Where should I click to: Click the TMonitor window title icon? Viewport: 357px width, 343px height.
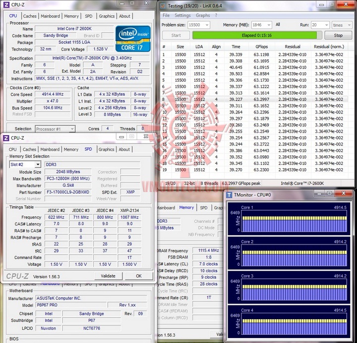tap(229, 195)
